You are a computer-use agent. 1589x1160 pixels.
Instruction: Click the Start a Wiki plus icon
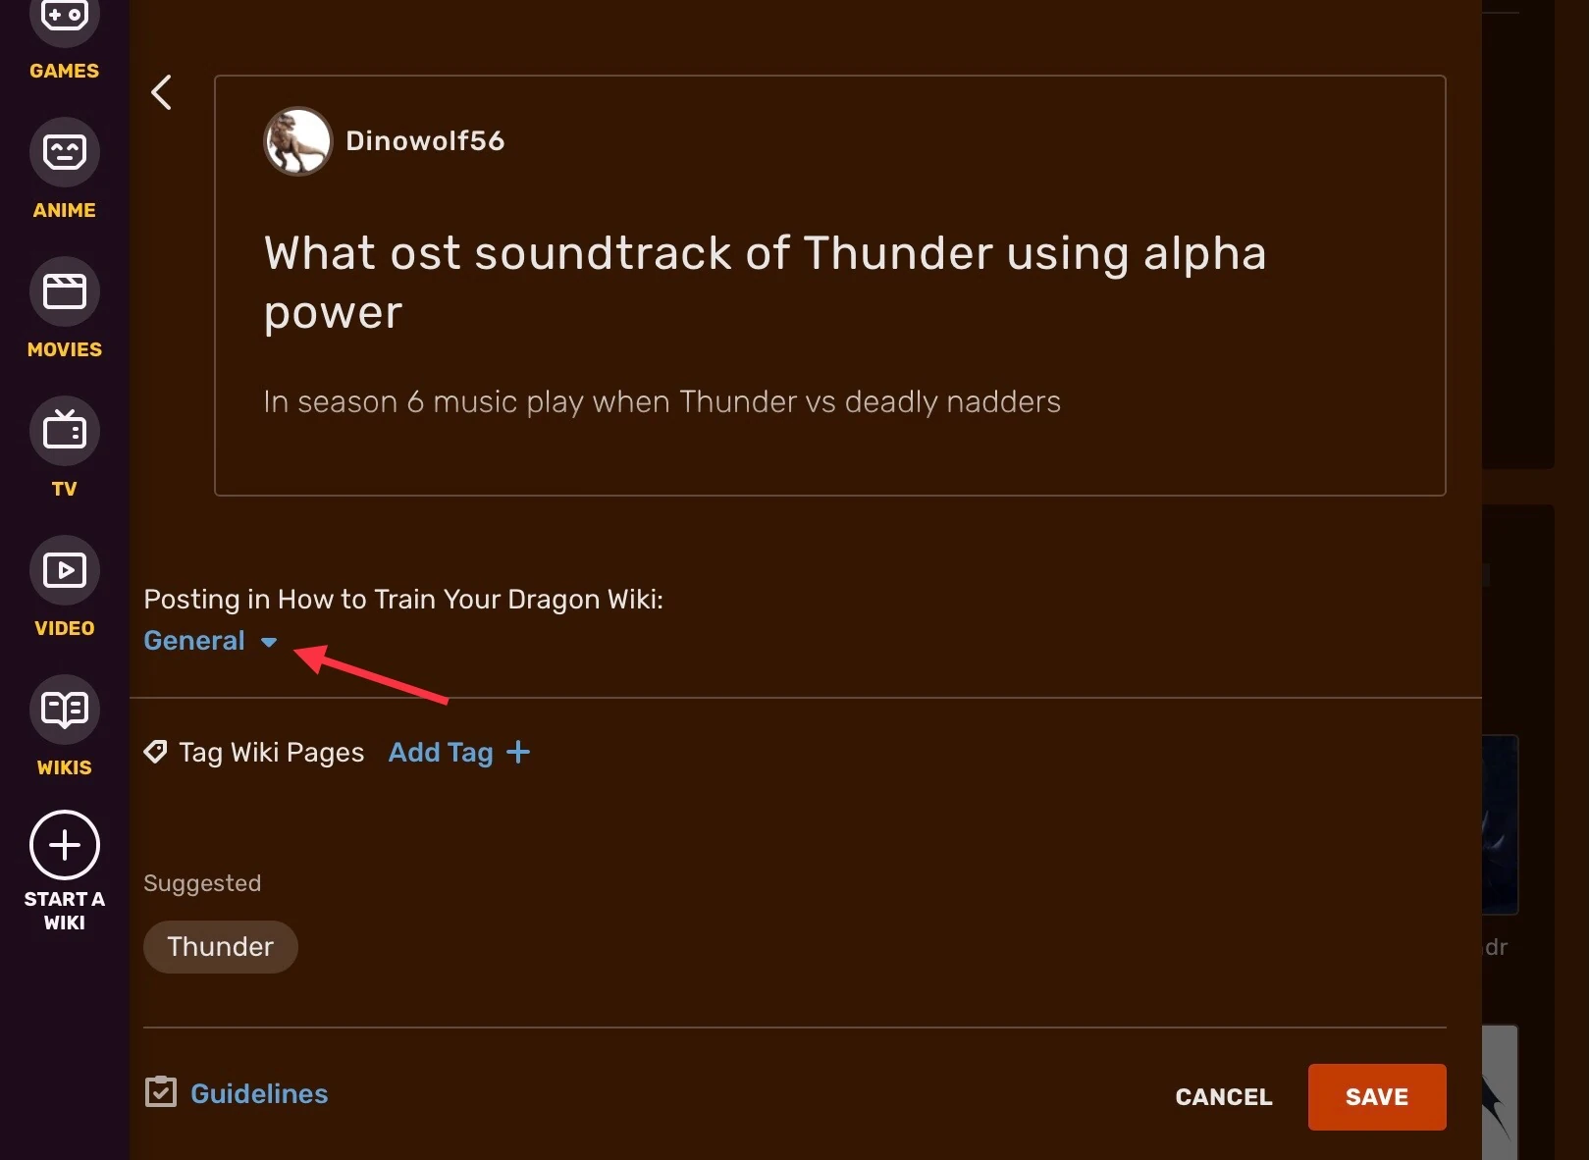[x=65, y=845]
